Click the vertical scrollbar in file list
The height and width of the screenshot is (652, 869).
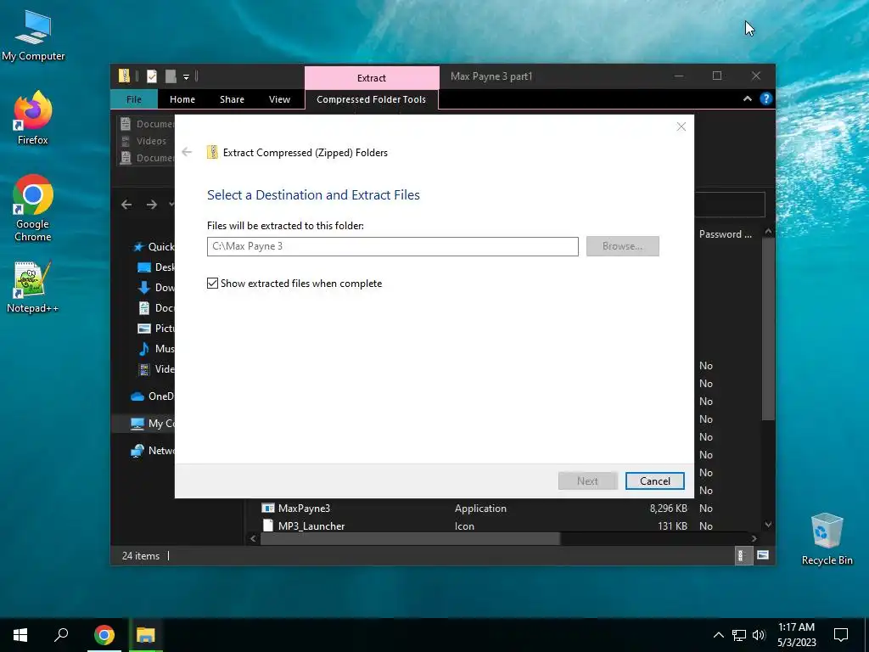click(767, 329)
